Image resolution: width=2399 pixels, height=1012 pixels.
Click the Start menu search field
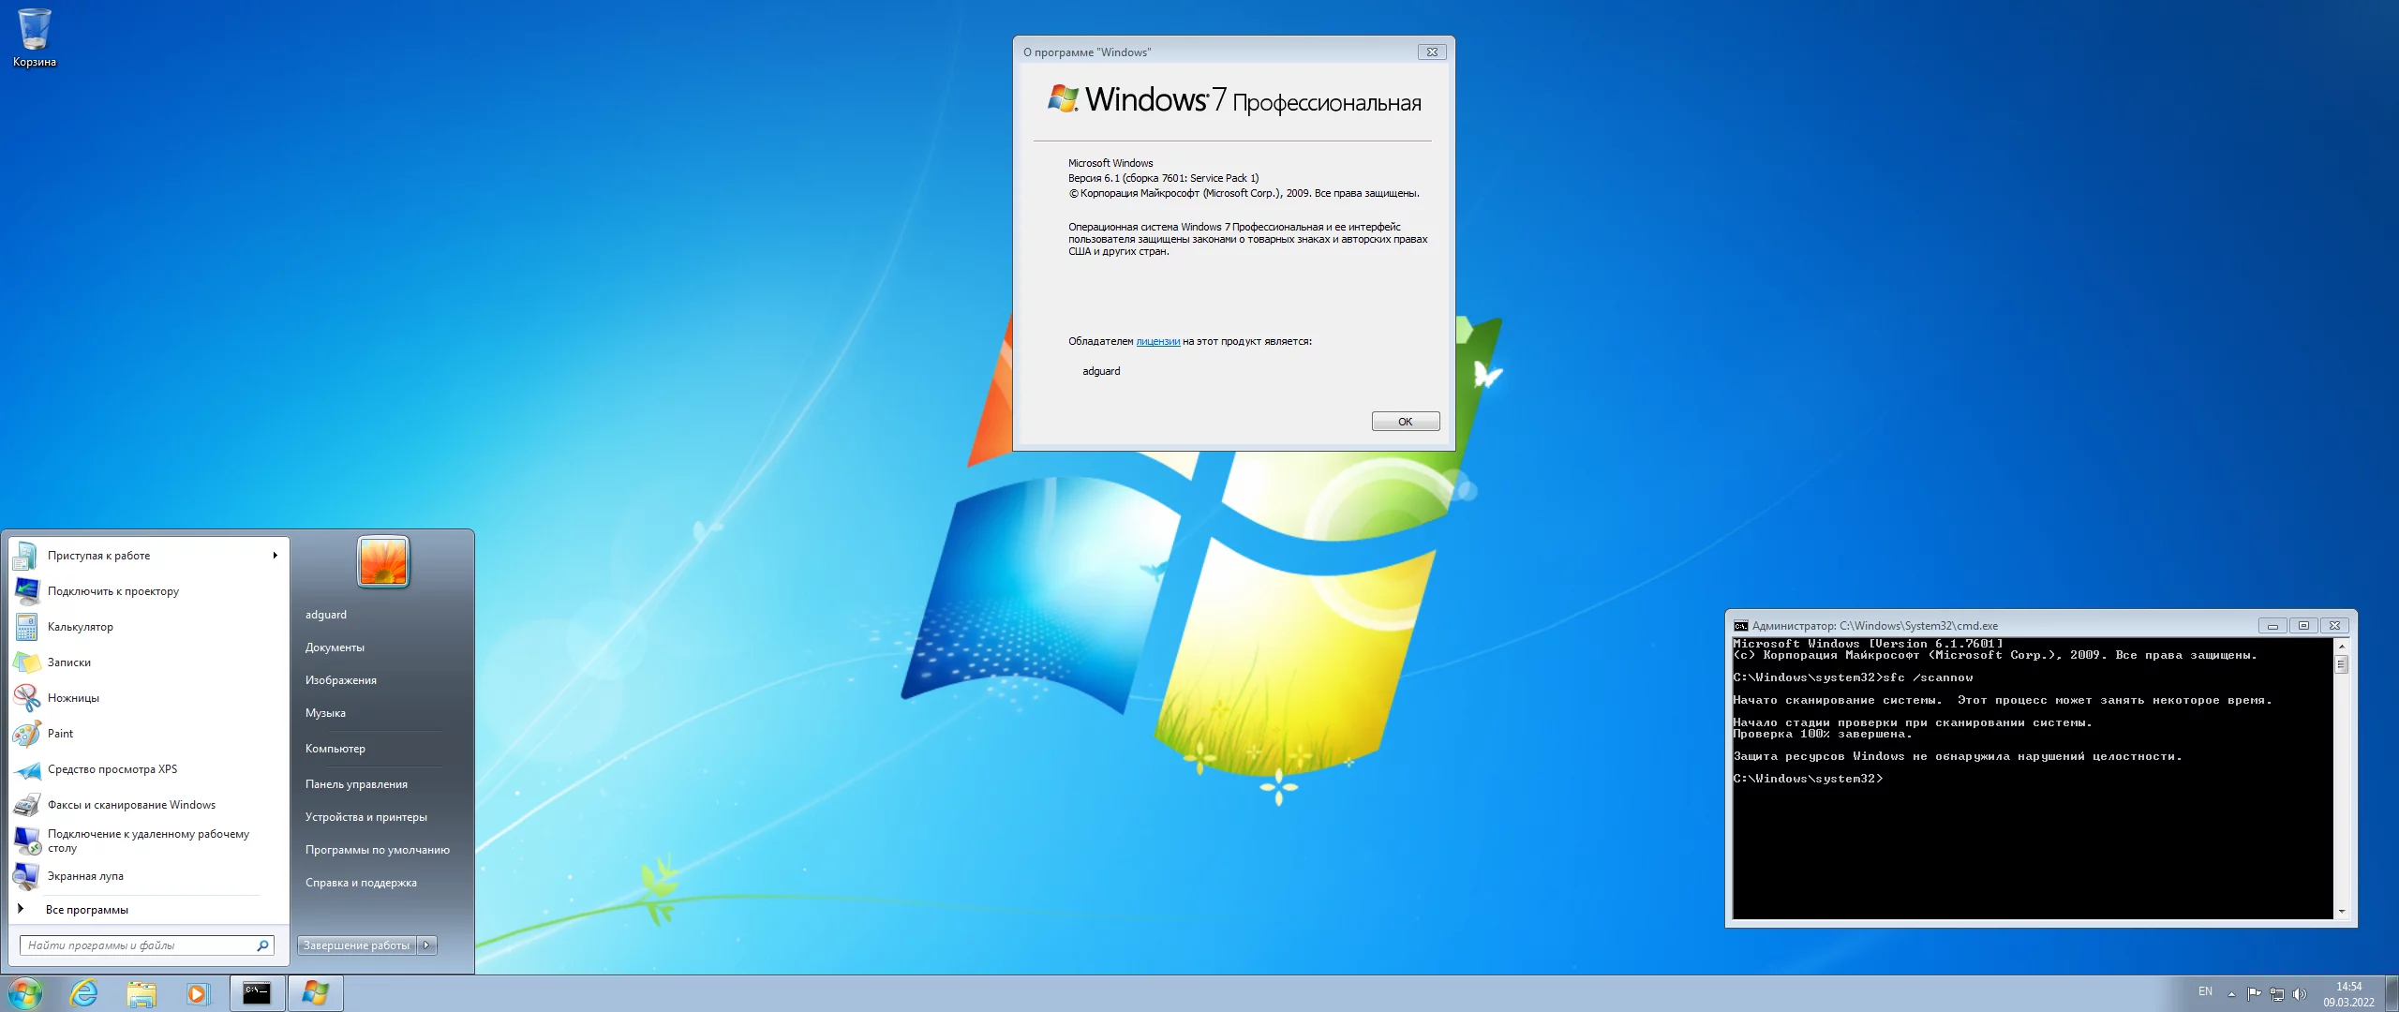coord(141,945)
